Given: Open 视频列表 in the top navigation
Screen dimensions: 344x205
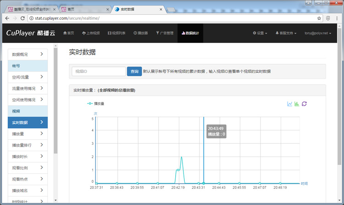Looking at the screenshot, I should 117,33.
